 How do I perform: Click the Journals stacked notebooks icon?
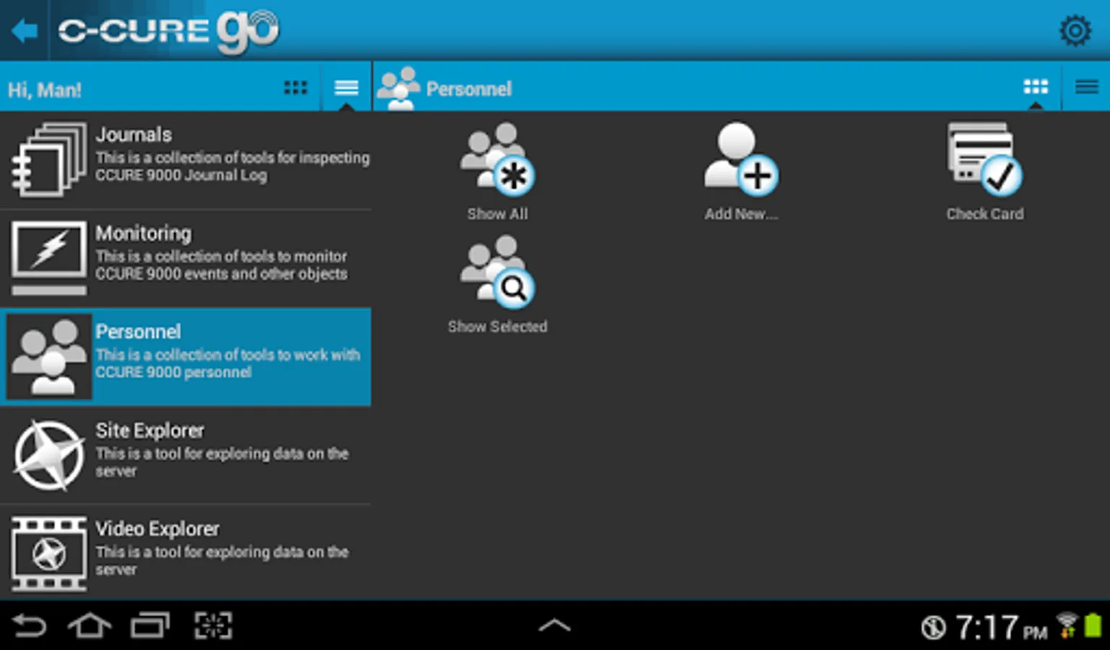coord(48,160)
